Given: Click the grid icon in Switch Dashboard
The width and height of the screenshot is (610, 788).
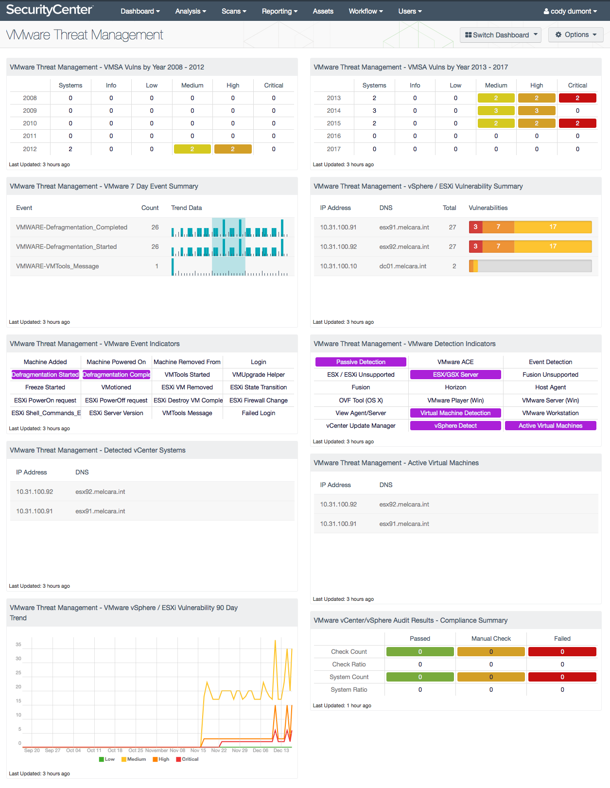Looking at the screenshot, I should coord(469,35).
